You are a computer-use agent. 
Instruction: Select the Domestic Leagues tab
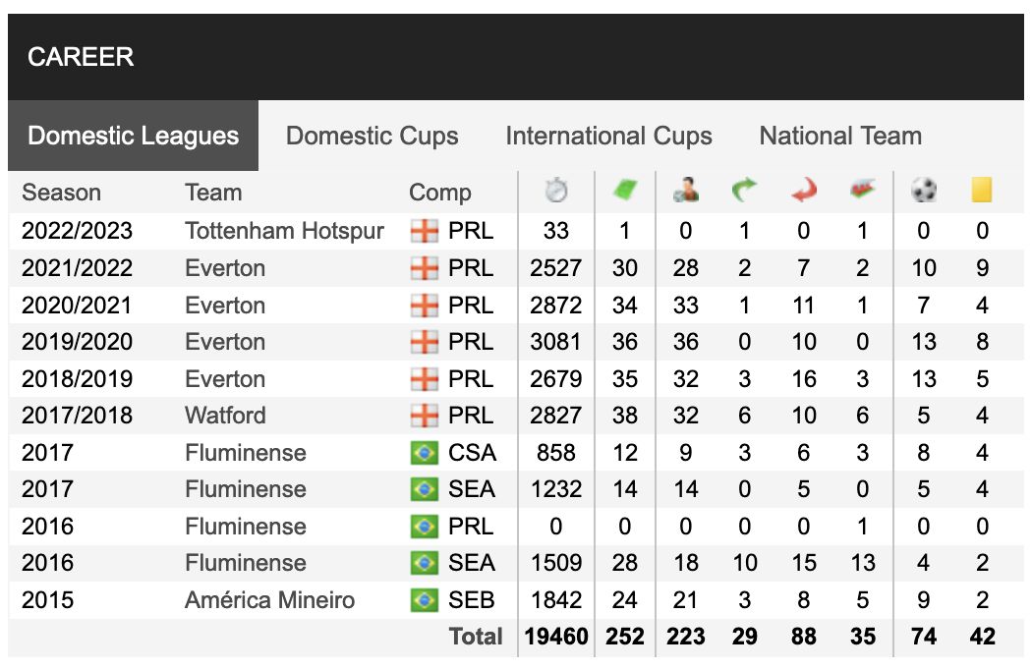click(133, 136)
